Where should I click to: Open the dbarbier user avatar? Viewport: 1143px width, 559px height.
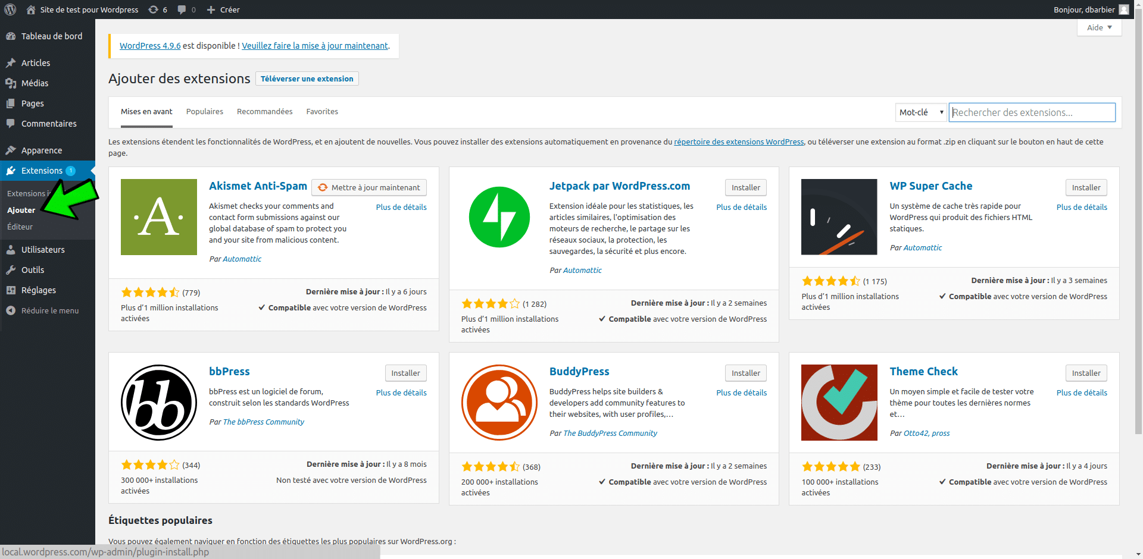click(x=1123, y=10)
